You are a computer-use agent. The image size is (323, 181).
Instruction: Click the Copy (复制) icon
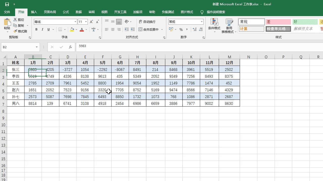16,25
